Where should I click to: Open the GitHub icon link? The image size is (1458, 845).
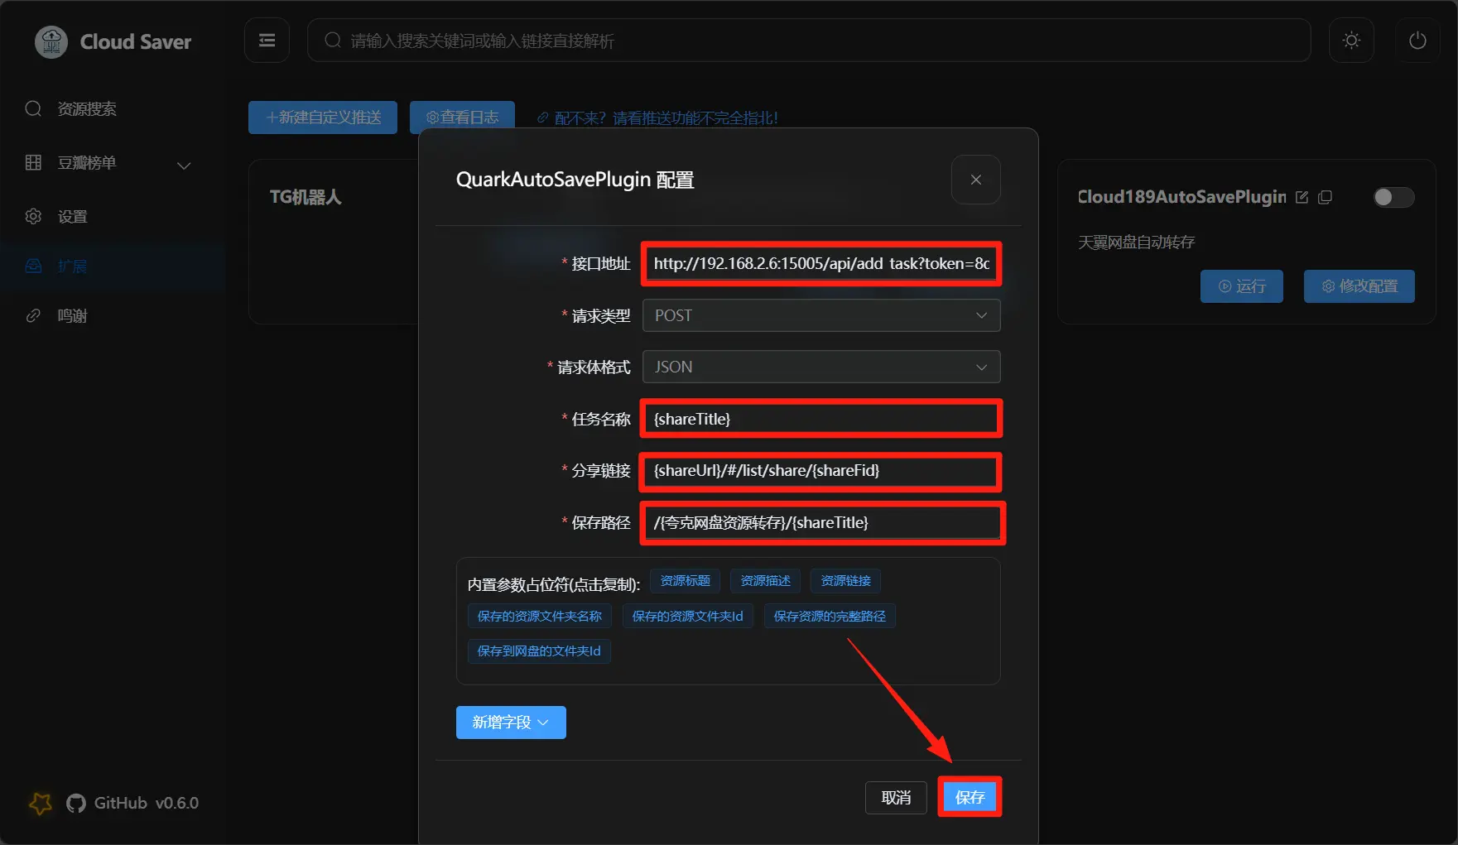(x=76, y=803)
